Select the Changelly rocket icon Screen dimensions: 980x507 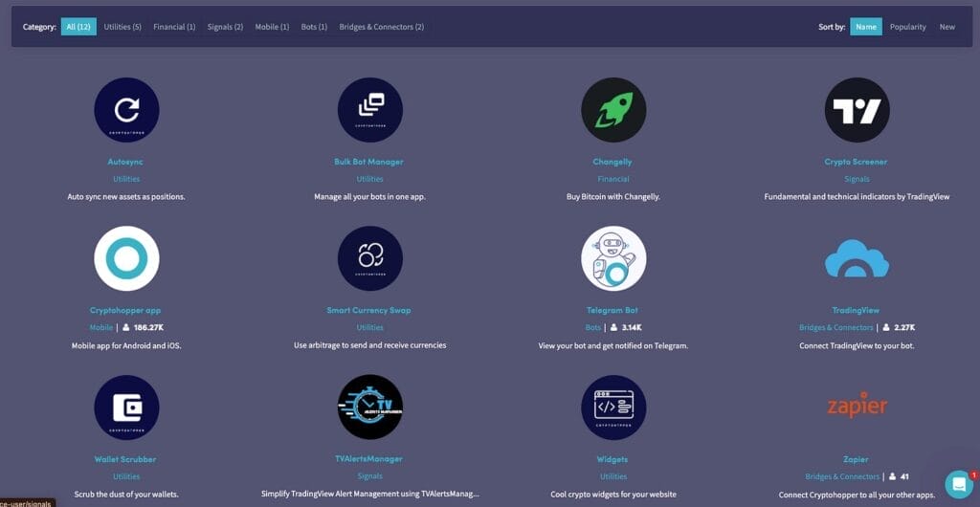613,110
